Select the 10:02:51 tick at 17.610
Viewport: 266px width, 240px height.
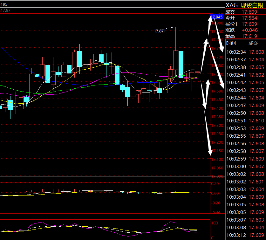point(245,121)
